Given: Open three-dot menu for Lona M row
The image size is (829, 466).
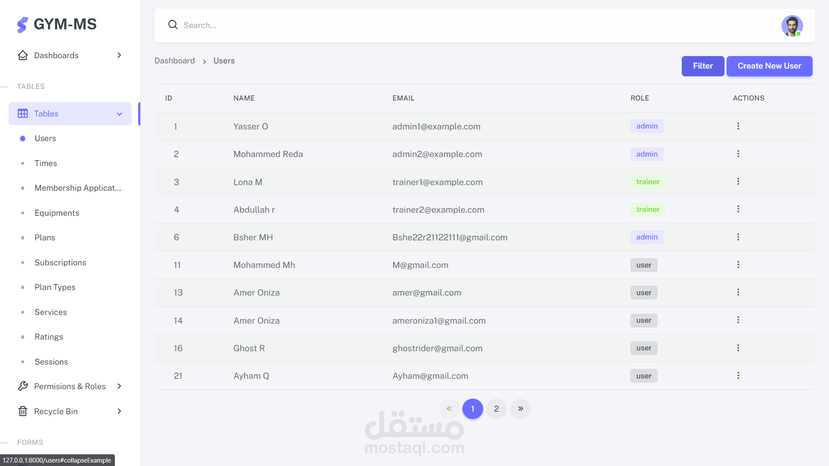Looking at the screenshot, I should tap(738, 182).
